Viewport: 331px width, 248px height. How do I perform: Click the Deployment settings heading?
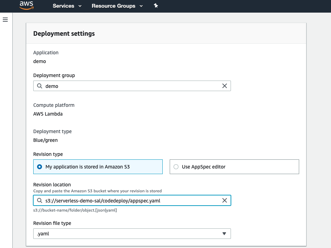click(64, 34)
